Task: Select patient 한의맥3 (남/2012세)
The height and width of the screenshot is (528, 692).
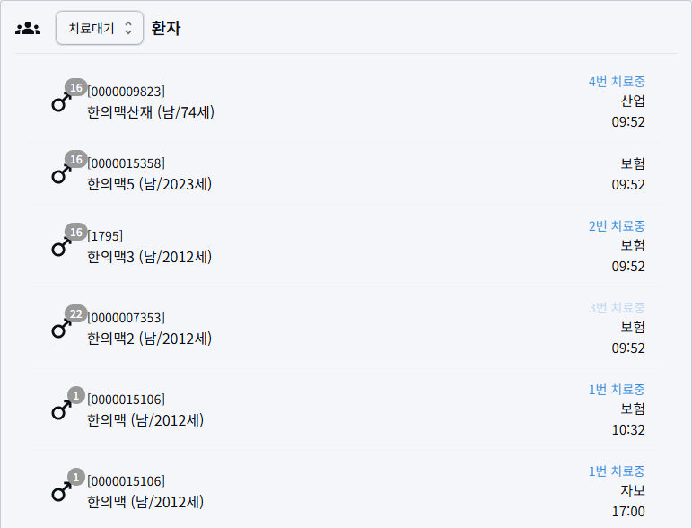Action: click(x=149, y=257)
